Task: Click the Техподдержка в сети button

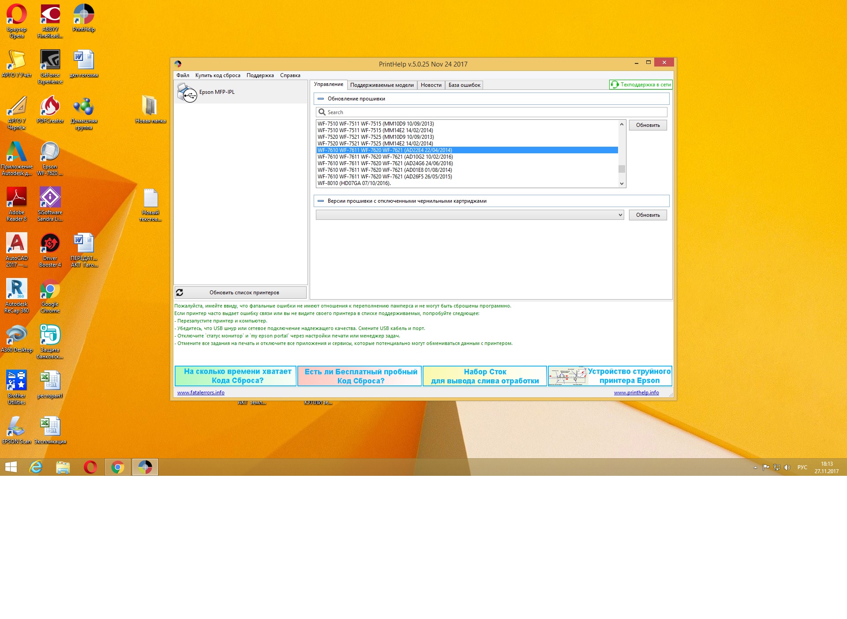Action: coord(641,85)
